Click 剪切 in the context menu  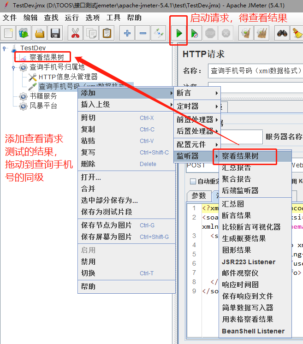(x=126, y=118)
